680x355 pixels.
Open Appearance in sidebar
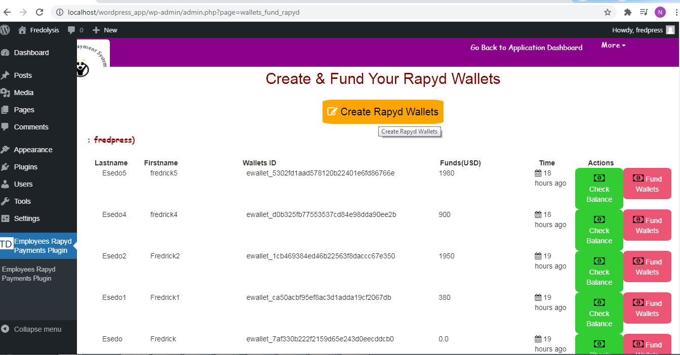(x=38, y=150)
